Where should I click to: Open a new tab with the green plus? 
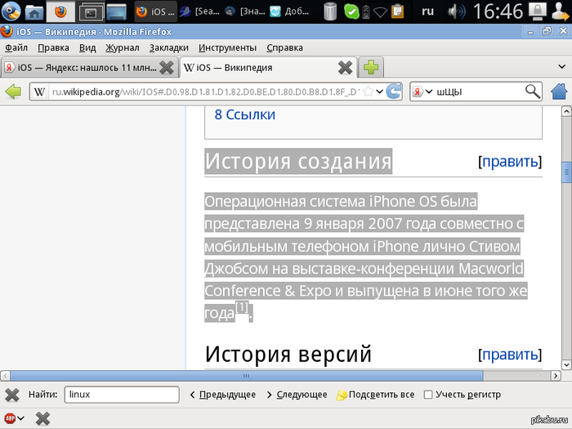pyautogui.click(x=372, y=67)
